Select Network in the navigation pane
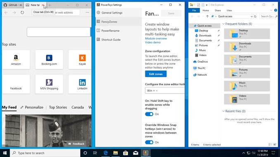This screenshot has width=280, height=157. coord(202,75)
